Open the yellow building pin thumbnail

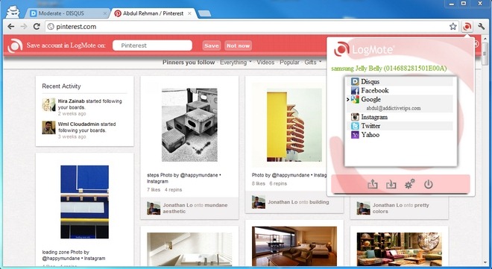(294, 124)
